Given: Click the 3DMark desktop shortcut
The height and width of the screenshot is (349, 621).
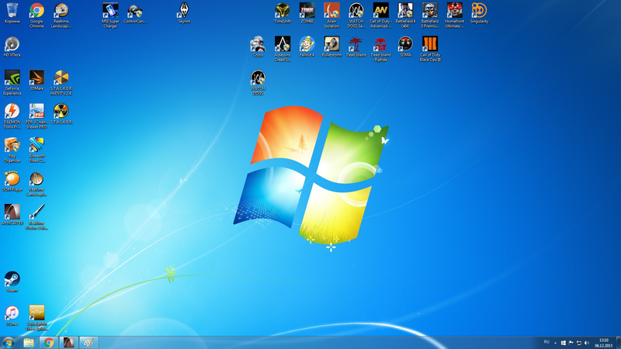Looking at the screenshot, I should (36, 78).
